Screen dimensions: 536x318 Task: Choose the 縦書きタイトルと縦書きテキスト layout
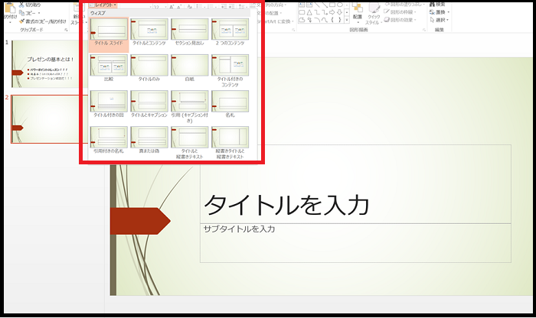tap(230, 143)
